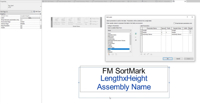The height and width of the screenshot is (103, 200).
Task: Open the Parts category fields dropdown
Action: pos(119,30)
